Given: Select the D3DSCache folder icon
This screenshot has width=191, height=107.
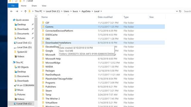Looking at the screenshot, I should tap(43, 34).
